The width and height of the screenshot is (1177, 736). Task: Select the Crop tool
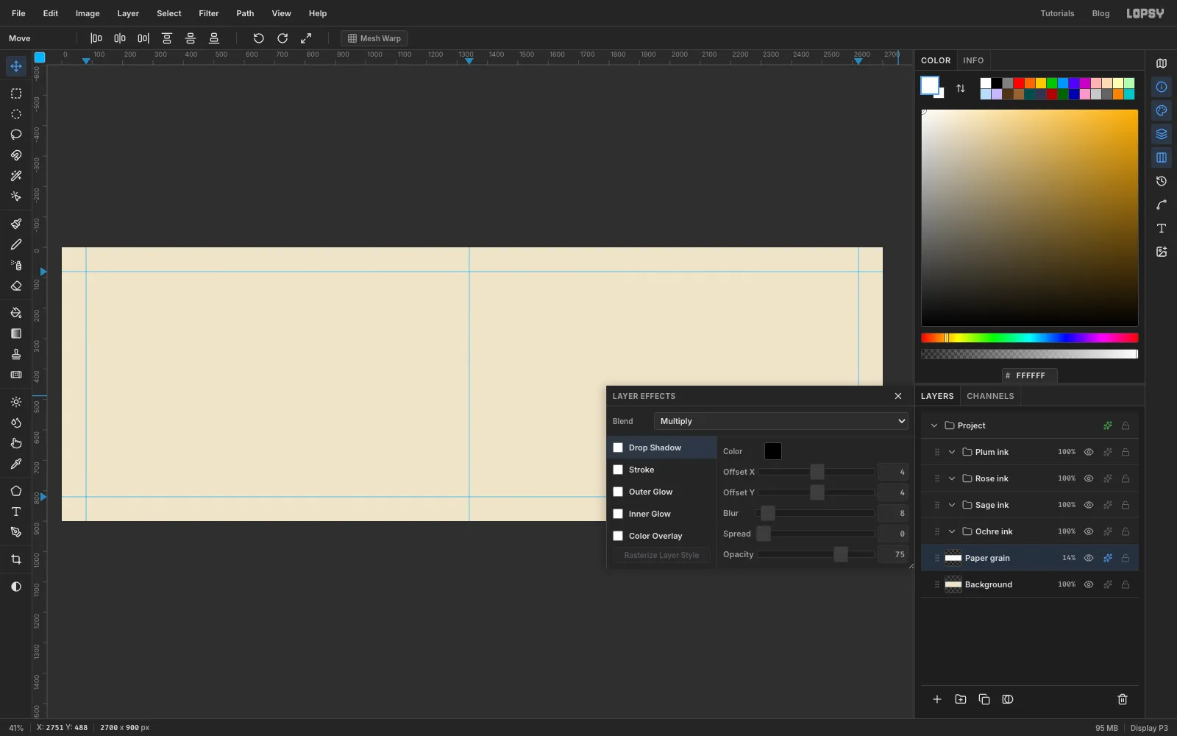coord(16,559)
